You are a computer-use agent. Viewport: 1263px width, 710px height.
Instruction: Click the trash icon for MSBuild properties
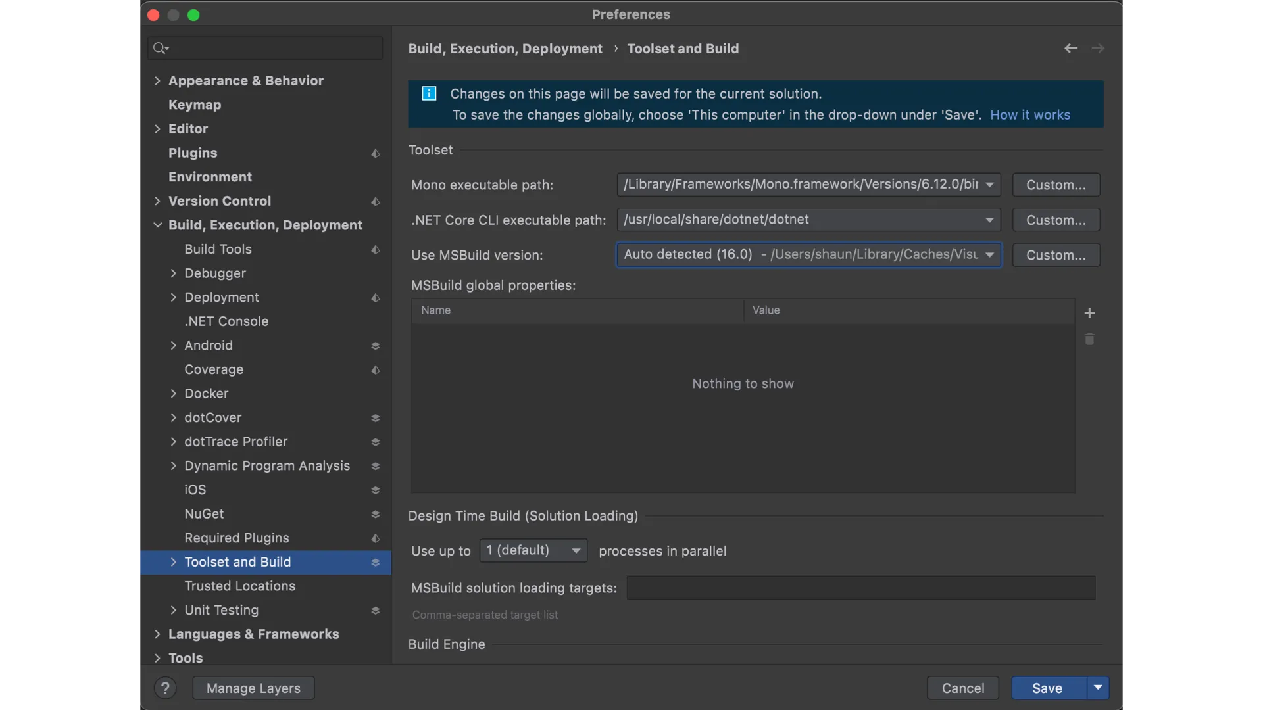1089,339
